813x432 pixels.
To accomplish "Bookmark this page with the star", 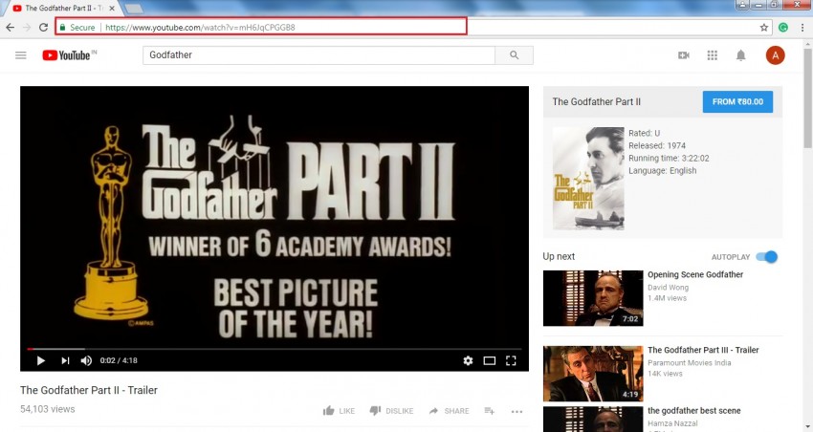I will click(764, 28).
